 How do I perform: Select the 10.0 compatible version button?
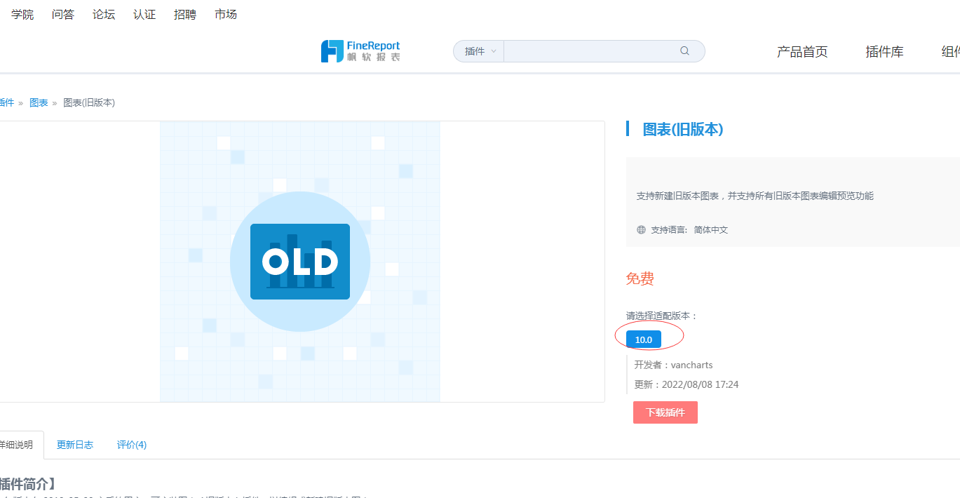[x=644, y=339]
